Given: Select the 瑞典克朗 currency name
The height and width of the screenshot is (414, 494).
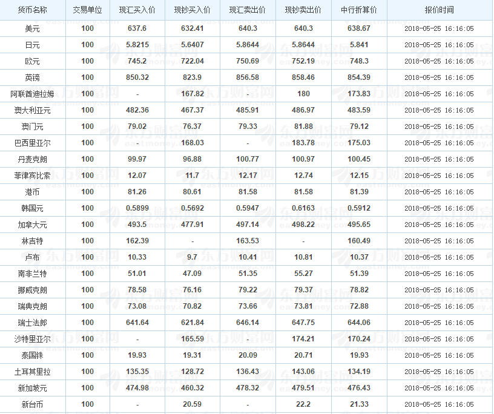Looking at the screenshot, I should [33, 306].
